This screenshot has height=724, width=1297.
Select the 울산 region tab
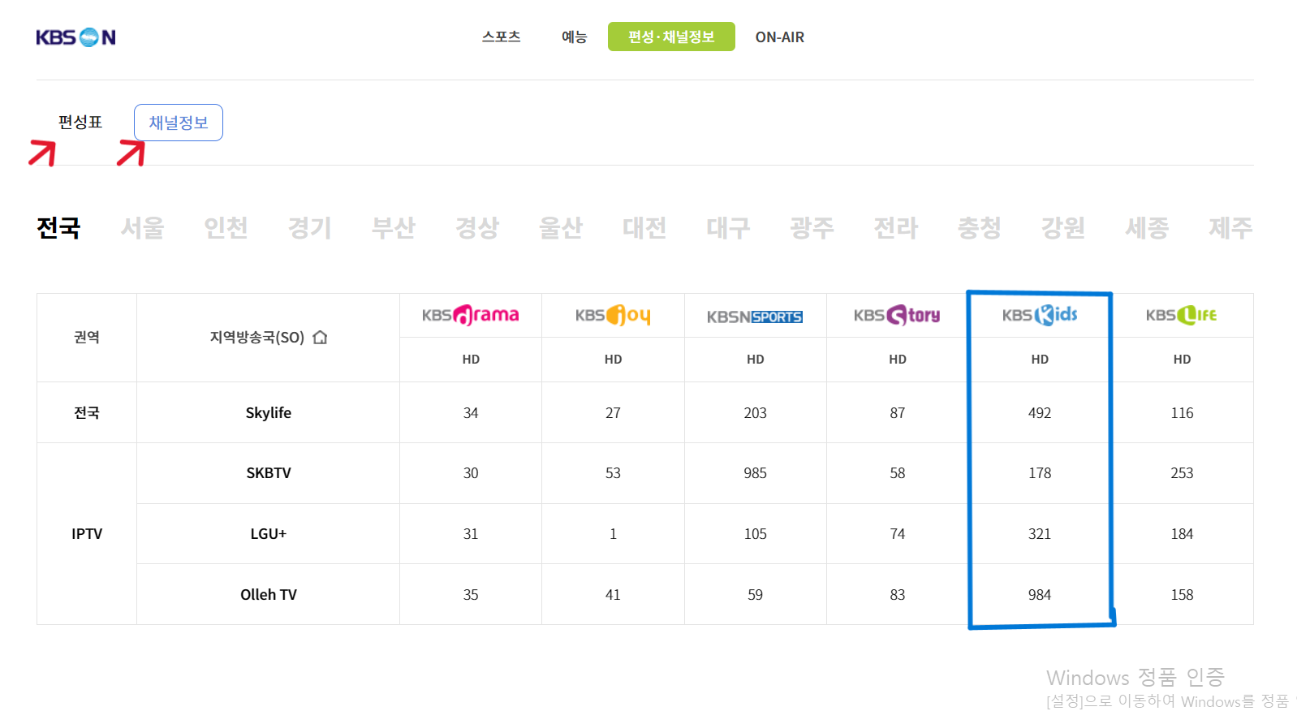click(x=561, y=228)
